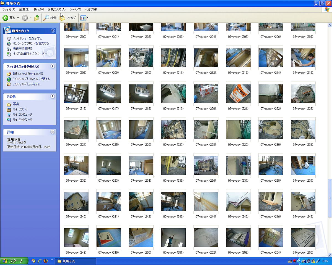Select thumbnail 07-evoc- (245) house photo
Screen dimensions: 332x265
pyautogui.click(x=238, y=202)
